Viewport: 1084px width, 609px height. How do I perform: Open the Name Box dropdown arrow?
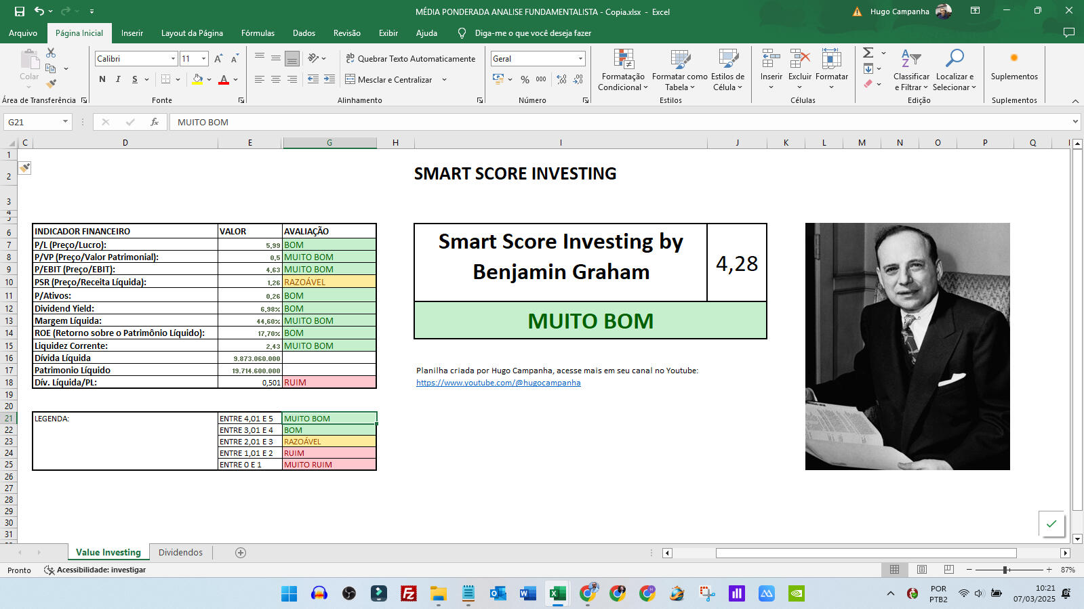[x=65, y=122]
